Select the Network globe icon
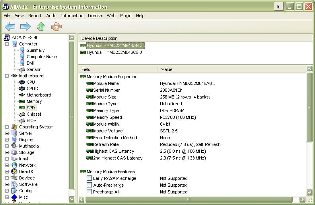The height and width of the screenshot is (205, 315). tap(14, 165)
